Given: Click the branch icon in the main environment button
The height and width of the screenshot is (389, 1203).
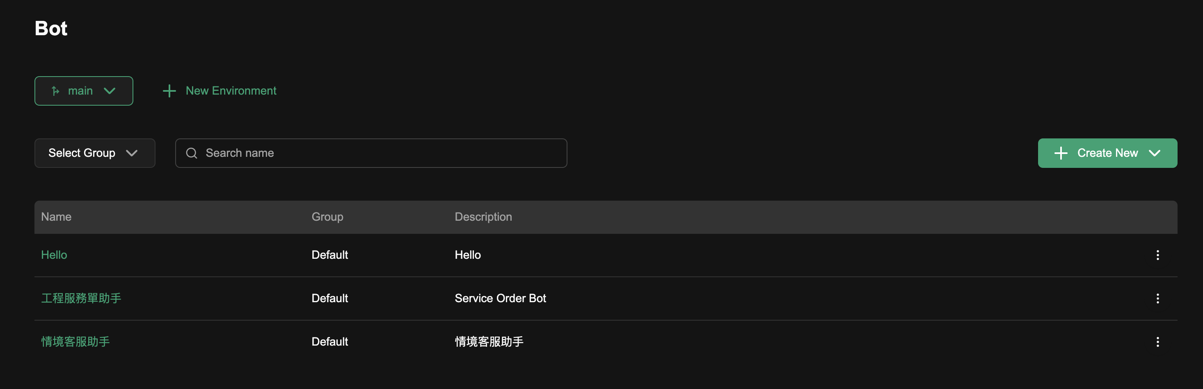Looking at the screenshot, I should [x=55, y=91].
